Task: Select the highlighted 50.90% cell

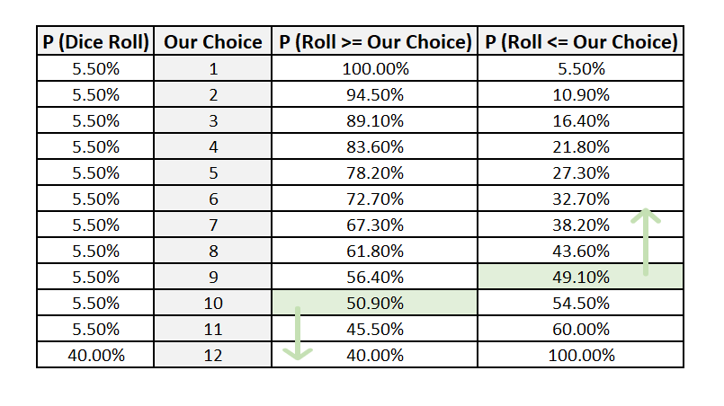Action: click(x=374, y=303)
